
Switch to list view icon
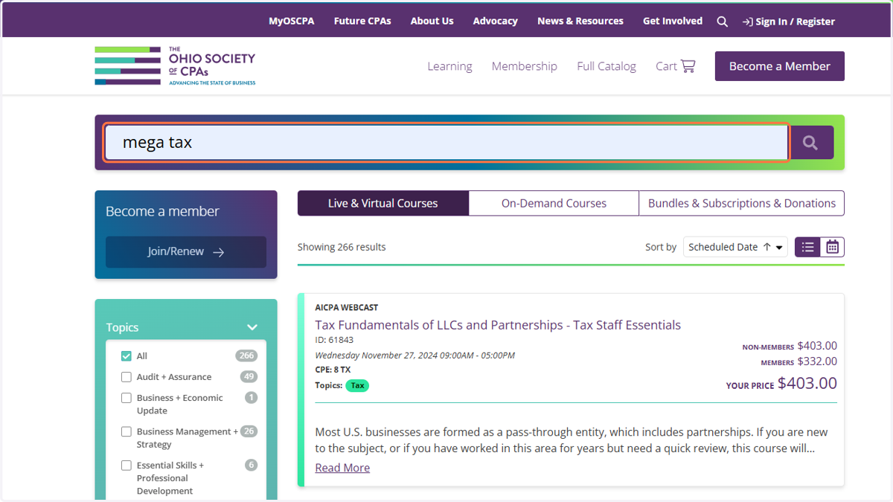[x=807, y=247]
